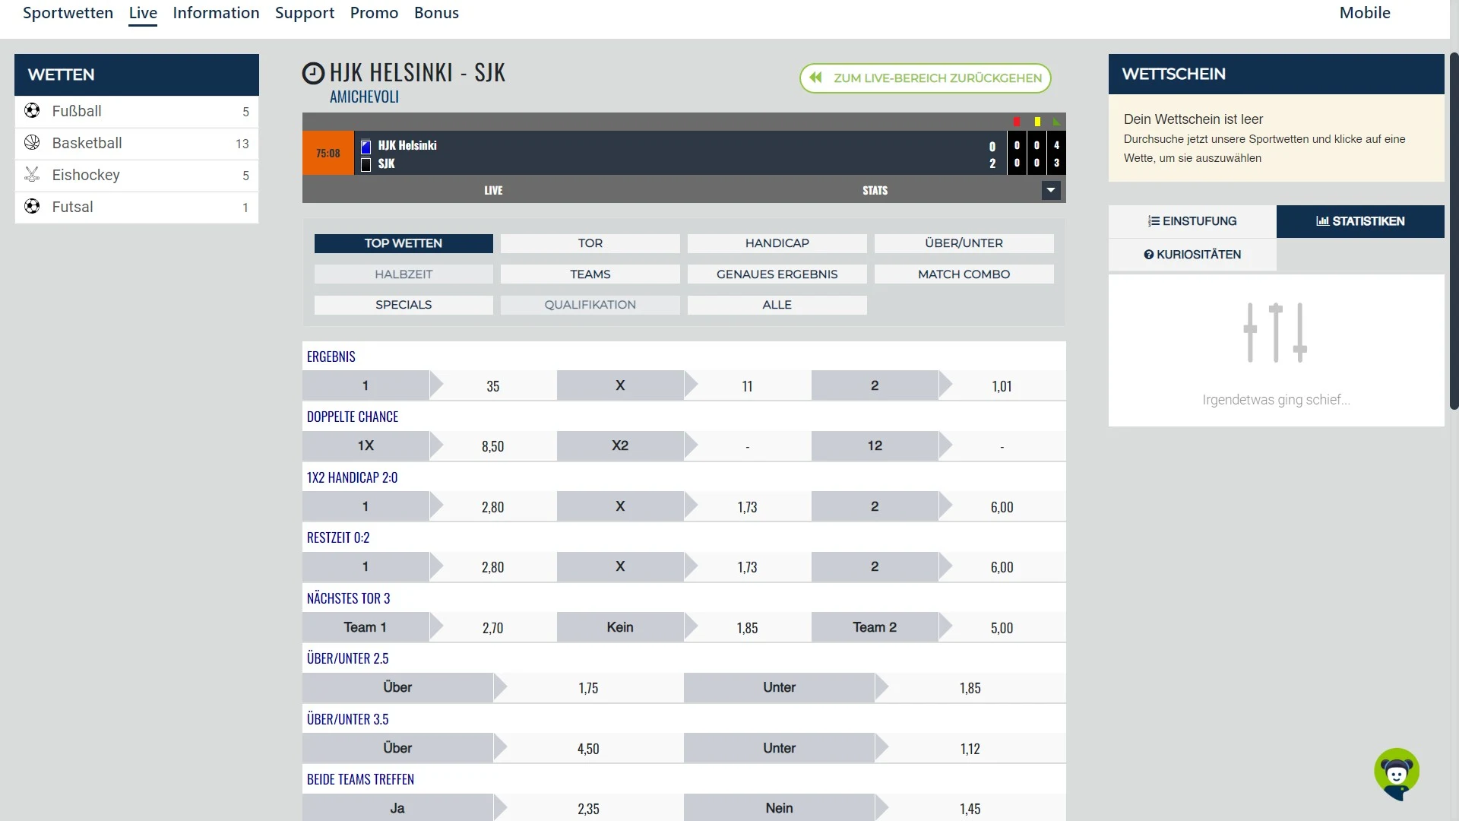Screen dimensions: 1459x821
Task: Click the red card indicator icon
Action: click(1017, 122)
